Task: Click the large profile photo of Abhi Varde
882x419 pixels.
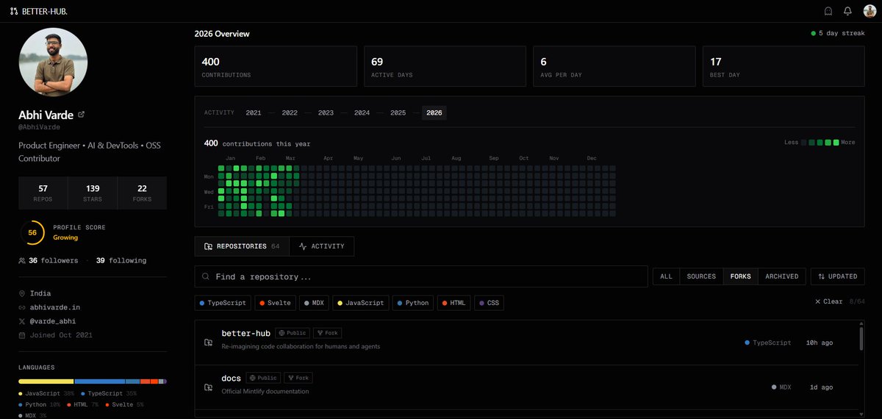Action: click(53, 62)
